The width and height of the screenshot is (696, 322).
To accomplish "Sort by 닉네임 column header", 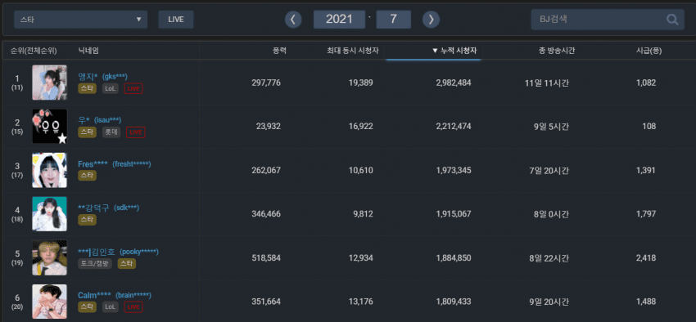I will point(88,51).
